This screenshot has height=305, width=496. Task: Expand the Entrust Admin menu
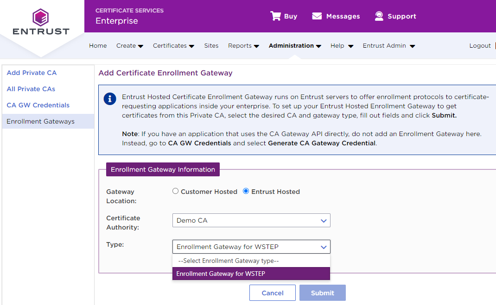point(388,46)
